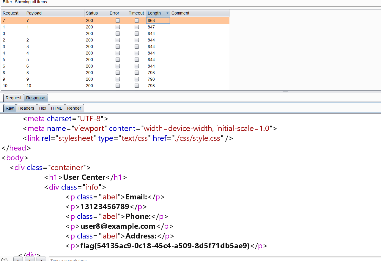The width and height of the screenshot is (381, 261).
Task: Select the length value 868 cell
Action: pos(158,20)
